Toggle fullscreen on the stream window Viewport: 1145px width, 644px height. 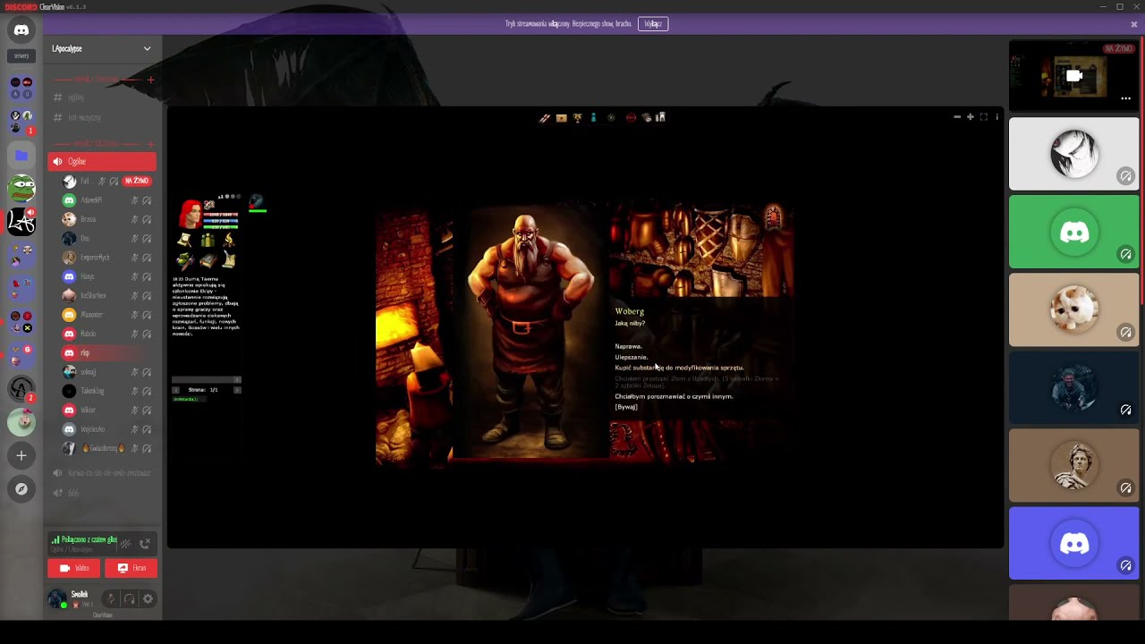[x=984, y=117]
